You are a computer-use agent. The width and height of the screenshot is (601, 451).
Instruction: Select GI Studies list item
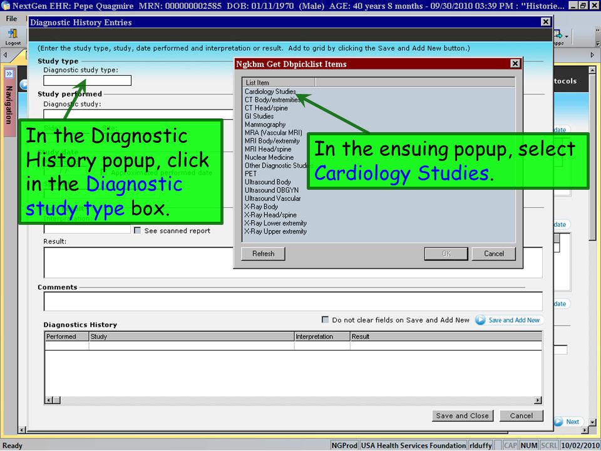point(259,117)
